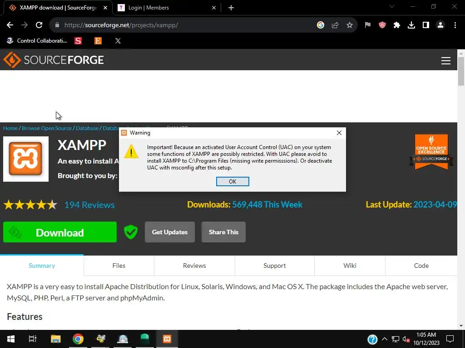The width and height of the screenshot is (465, 348).
Task: Open a new browser tab
Action: (x=231, y=8)
